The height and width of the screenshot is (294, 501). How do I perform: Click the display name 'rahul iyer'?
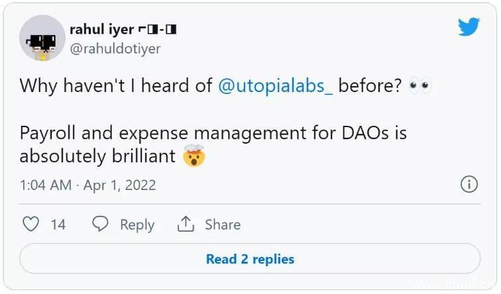click(100, 29)
